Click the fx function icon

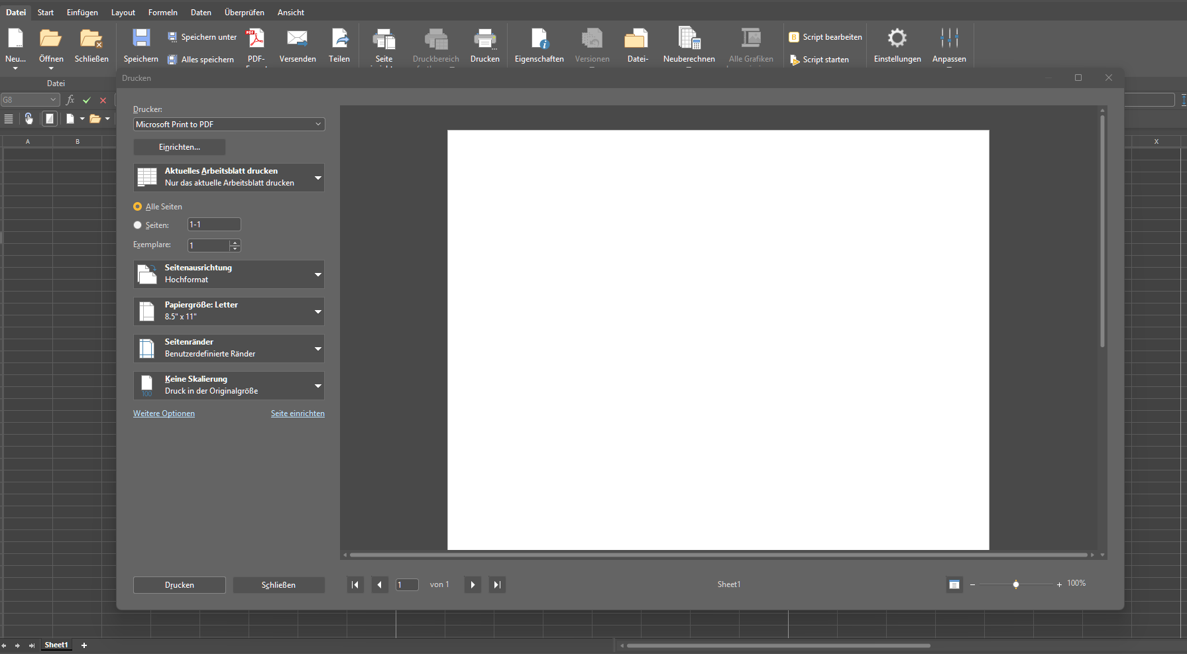70,100
